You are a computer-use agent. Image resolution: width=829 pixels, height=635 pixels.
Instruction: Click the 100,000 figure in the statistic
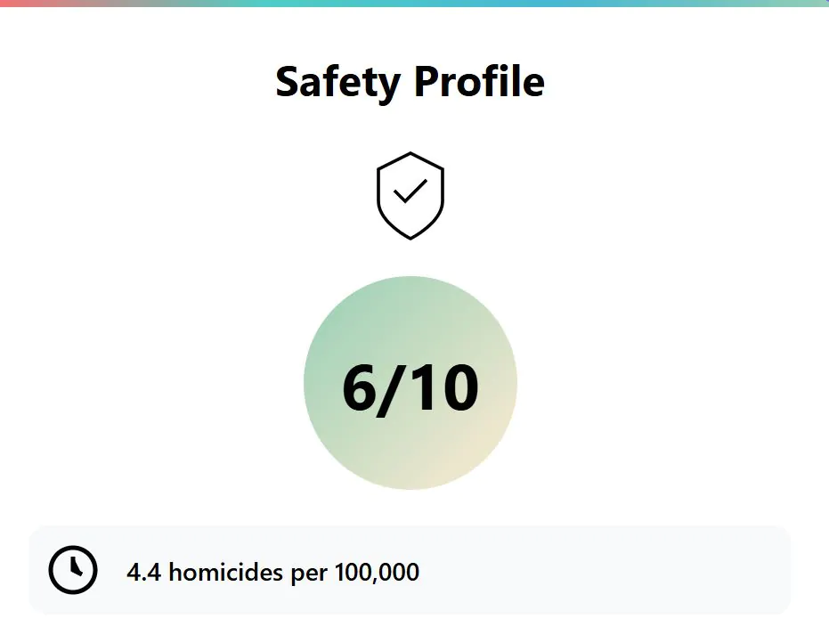377,572
